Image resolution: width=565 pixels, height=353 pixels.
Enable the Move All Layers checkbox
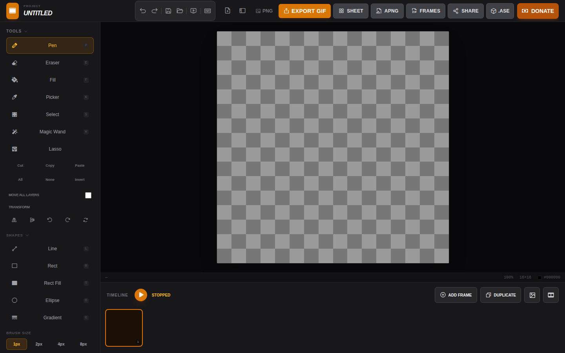tap(88, 195)
